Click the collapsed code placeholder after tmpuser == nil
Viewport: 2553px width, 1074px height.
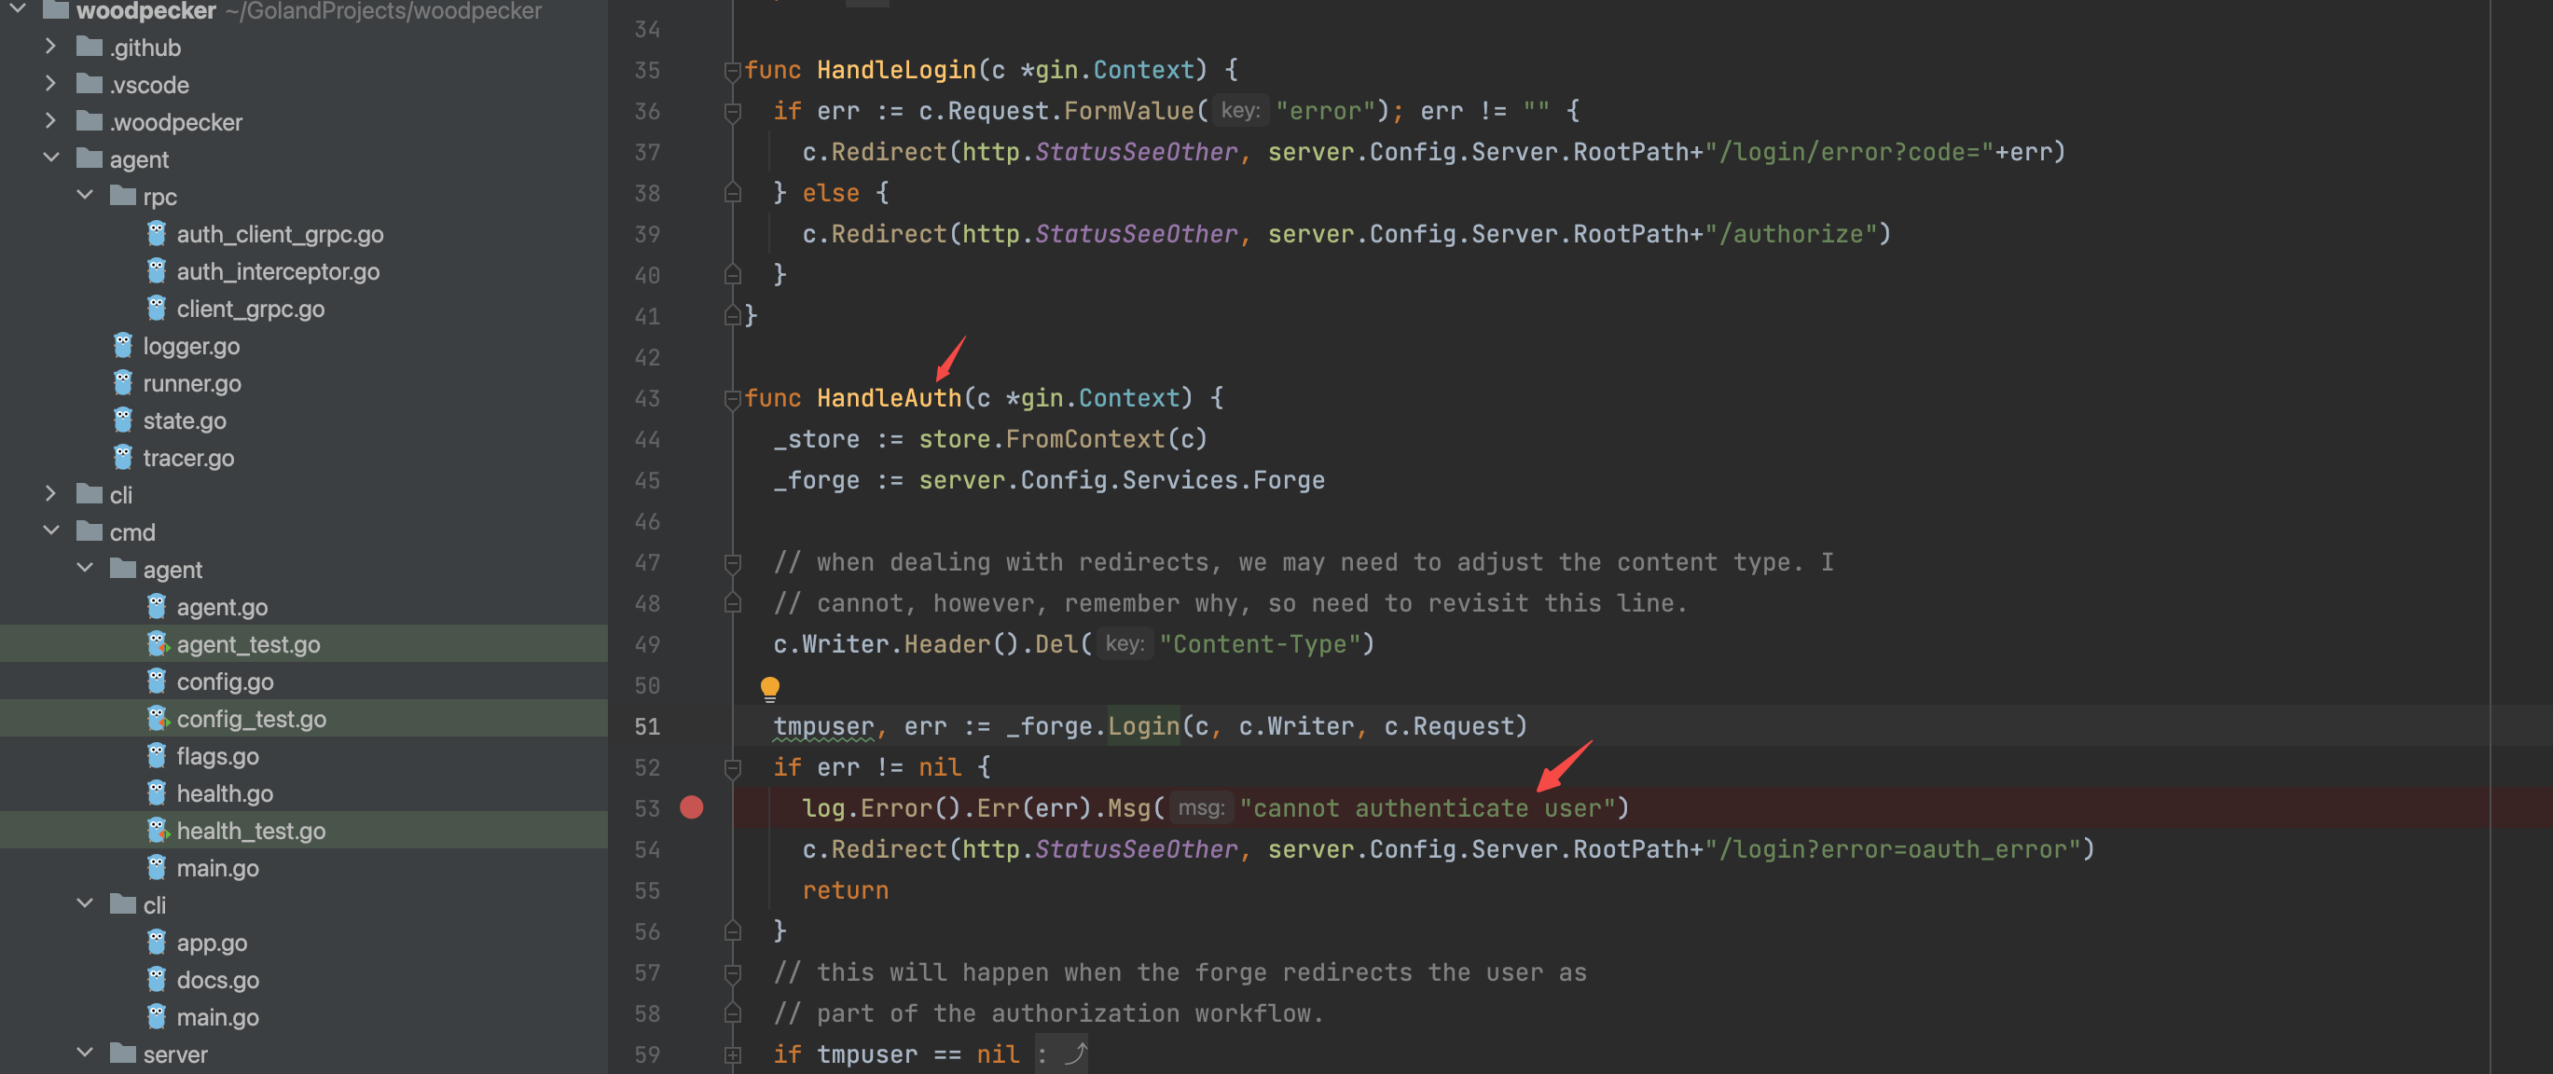pos(1061,1054)
